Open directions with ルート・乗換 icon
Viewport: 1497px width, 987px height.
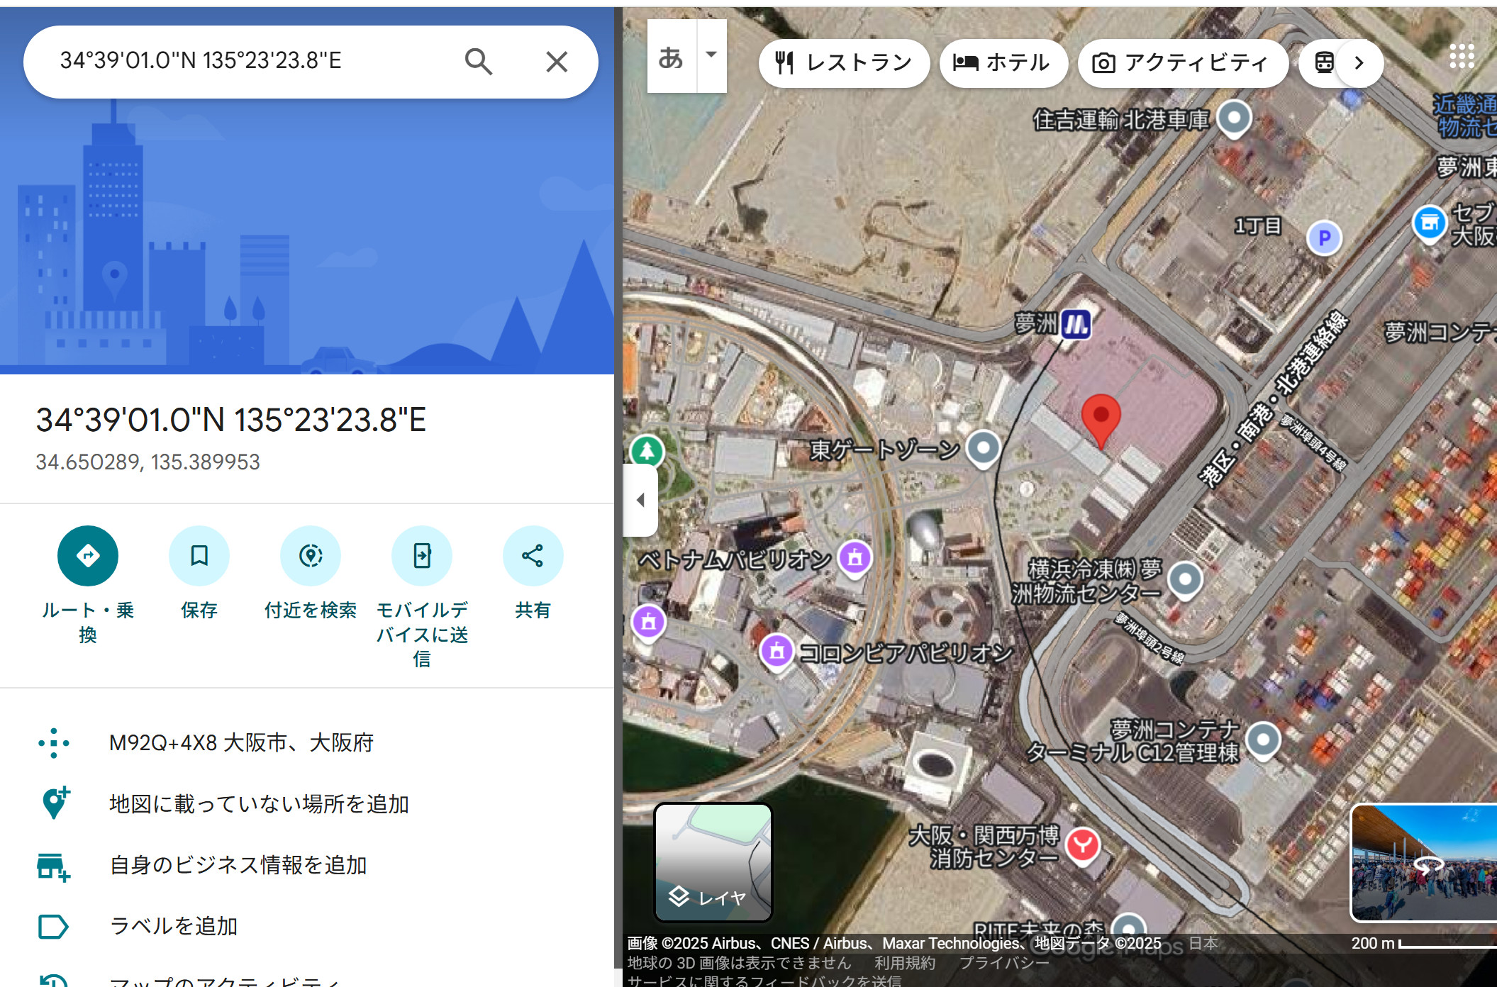(x=88, y=556)
